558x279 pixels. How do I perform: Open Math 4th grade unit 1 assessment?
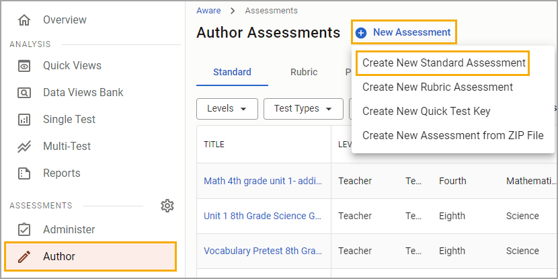[263, 181]
